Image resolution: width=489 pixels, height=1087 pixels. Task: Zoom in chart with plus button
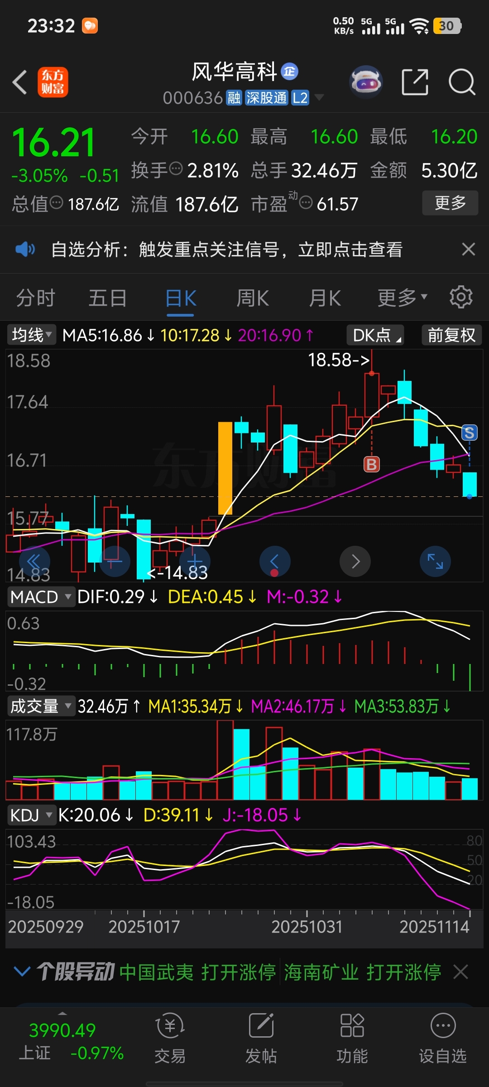tap(195, 562)
